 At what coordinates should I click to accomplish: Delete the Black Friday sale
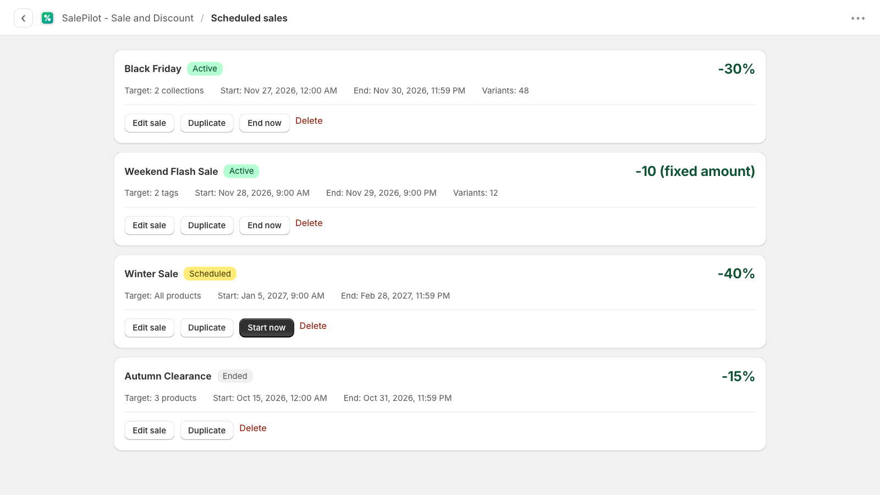309,121
